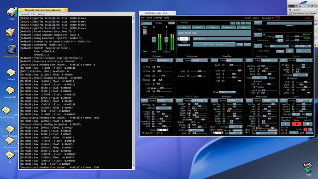Open Rakarrack File menu
The height and width of the screenshot is (179, 318).
point(143,18)
